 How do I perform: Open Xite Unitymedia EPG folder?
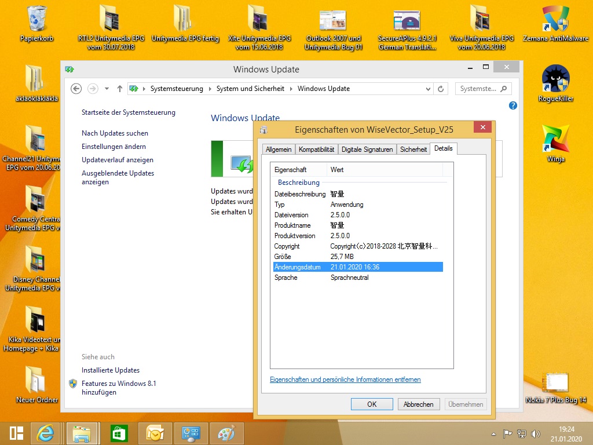(259, 27)
